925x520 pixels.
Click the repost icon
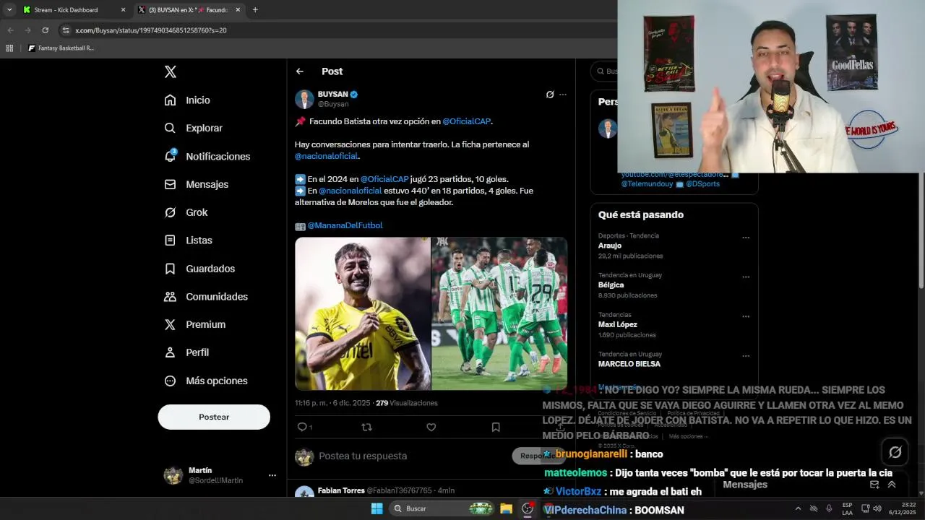[366, 427]
